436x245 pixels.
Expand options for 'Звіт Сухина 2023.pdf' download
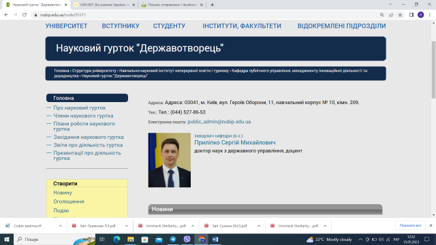(259, 226)
